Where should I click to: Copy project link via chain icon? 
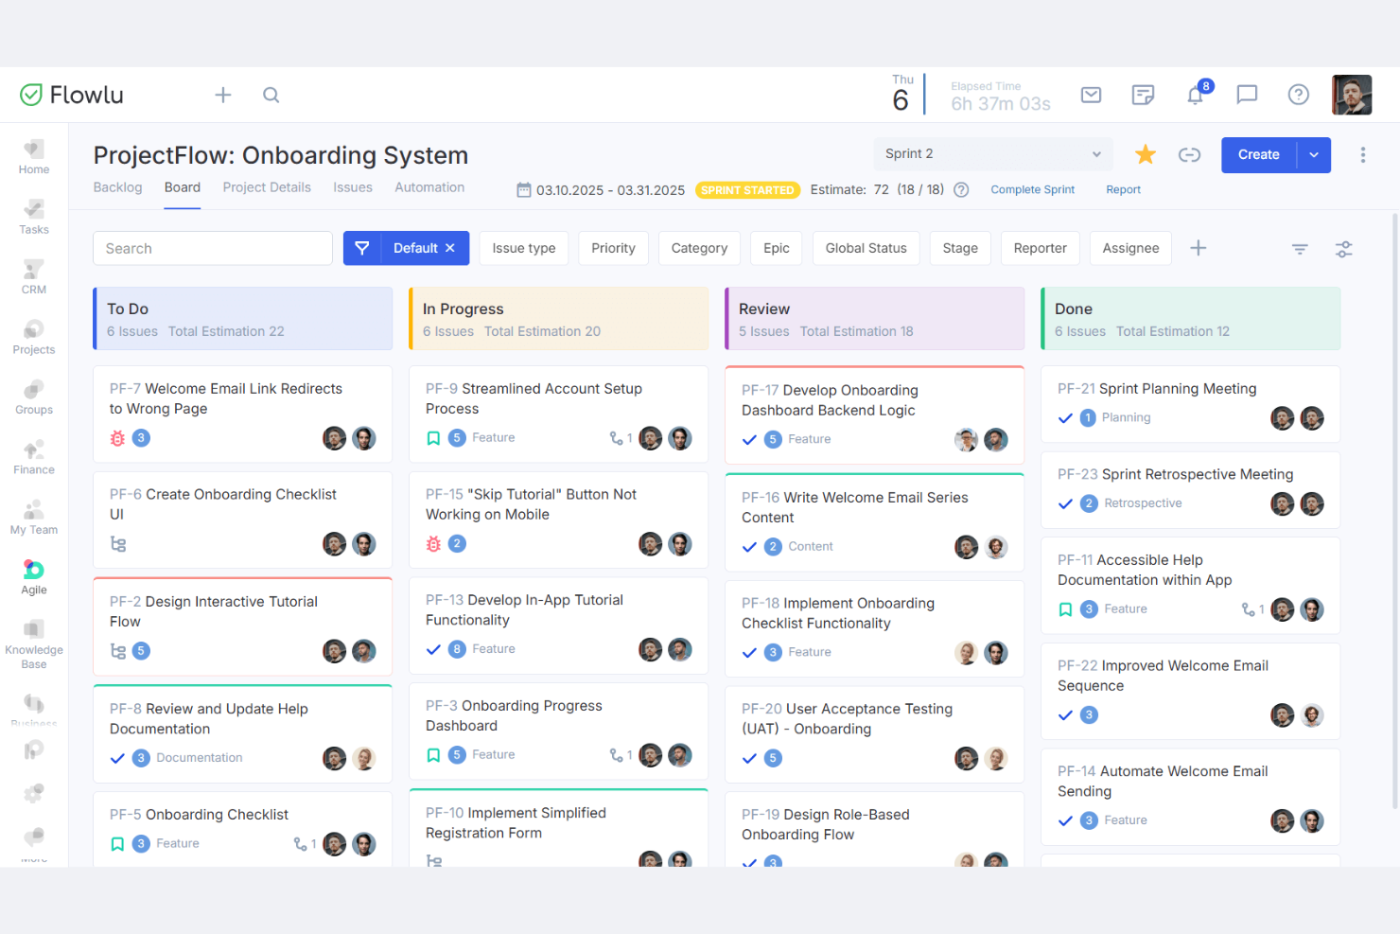pos(1190,154)
